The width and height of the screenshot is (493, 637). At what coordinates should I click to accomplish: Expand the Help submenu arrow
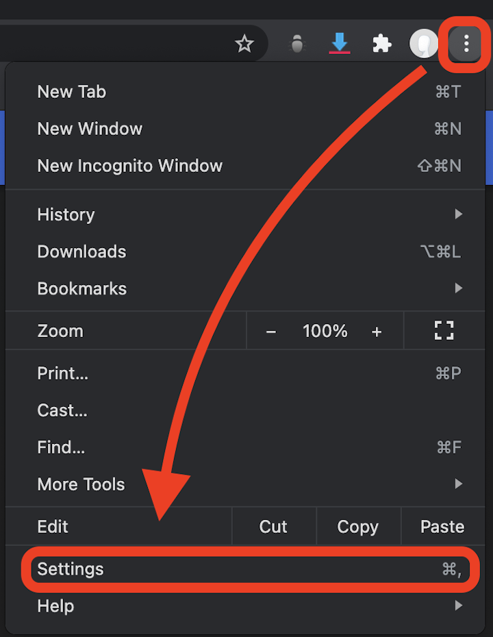pos(457,605)
